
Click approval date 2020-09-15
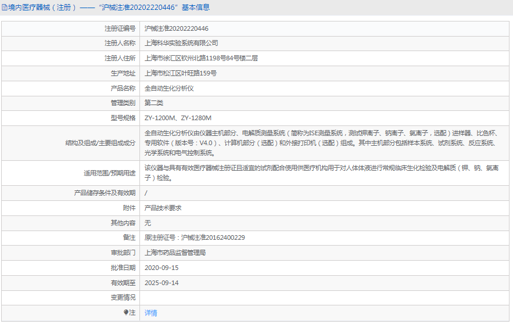click(161, 268)
